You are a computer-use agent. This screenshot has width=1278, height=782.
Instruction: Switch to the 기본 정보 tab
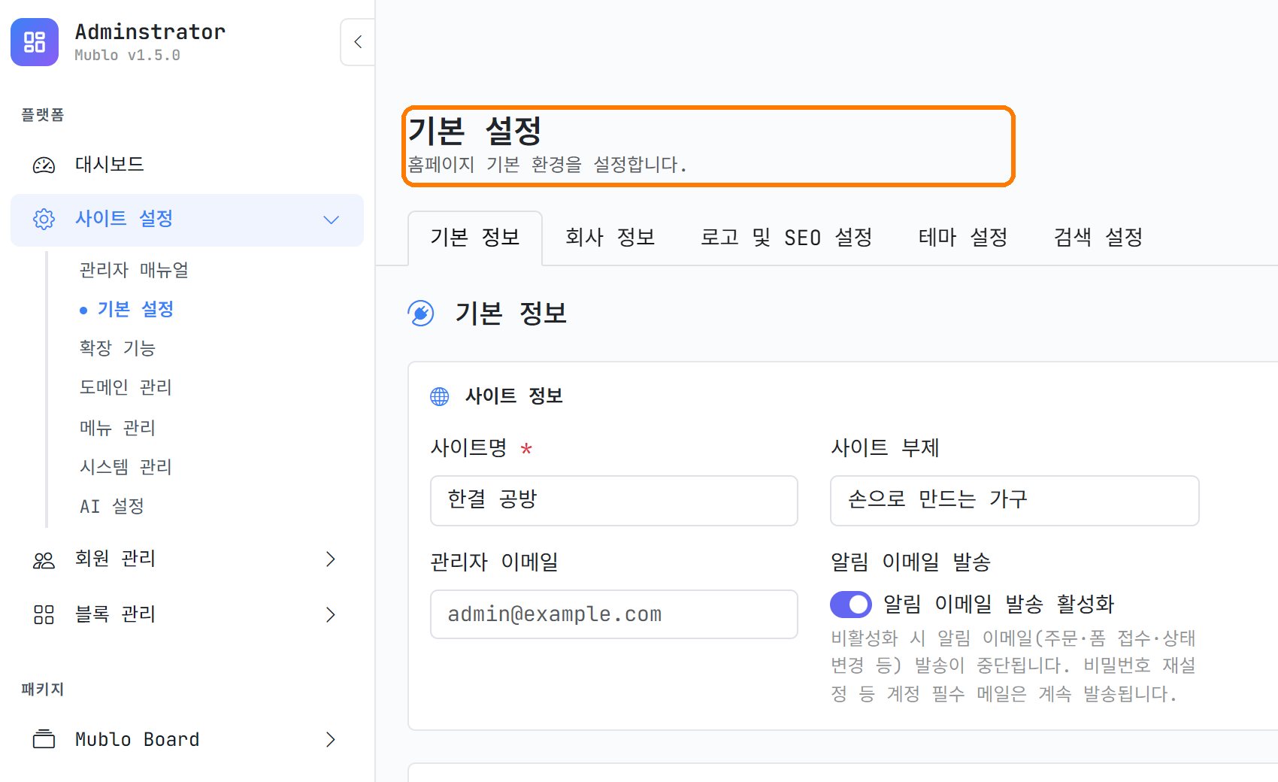[x=475, y=238]
